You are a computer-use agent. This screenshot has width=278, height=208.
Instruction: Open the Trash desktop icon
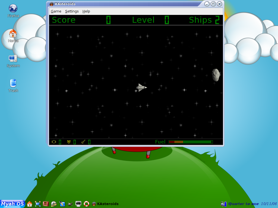(x=13, y=86)
